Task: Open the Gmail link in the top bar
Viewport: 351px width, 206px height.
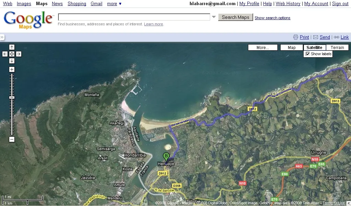Action: (x=97, y=3)
